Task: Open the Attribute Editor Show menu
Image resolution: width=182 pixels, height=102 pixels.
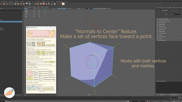Action: [x=178, y=7]
